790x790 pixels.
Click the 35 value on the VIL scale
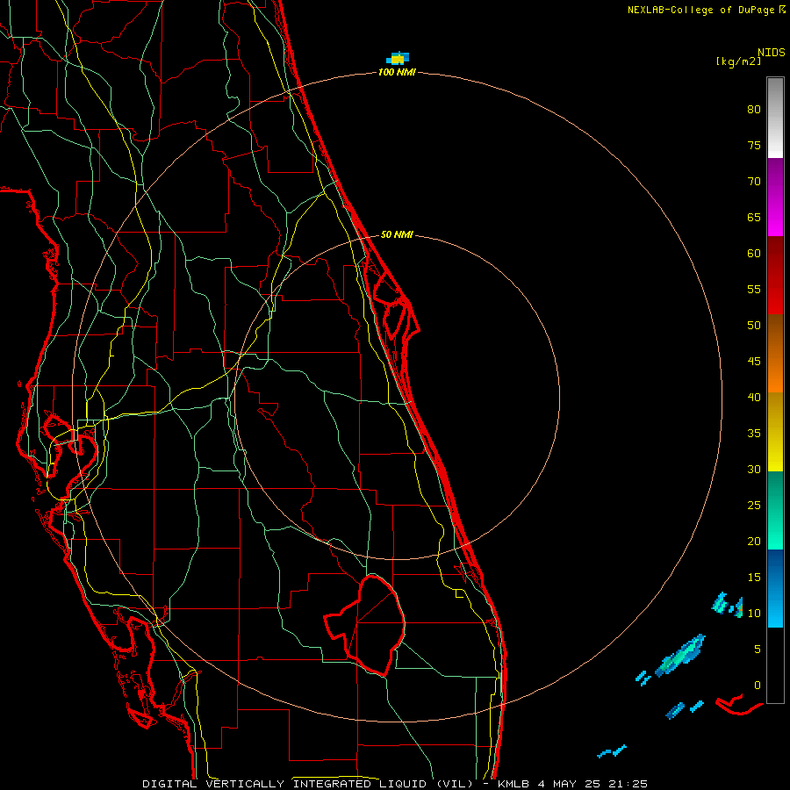click(754, 434)
